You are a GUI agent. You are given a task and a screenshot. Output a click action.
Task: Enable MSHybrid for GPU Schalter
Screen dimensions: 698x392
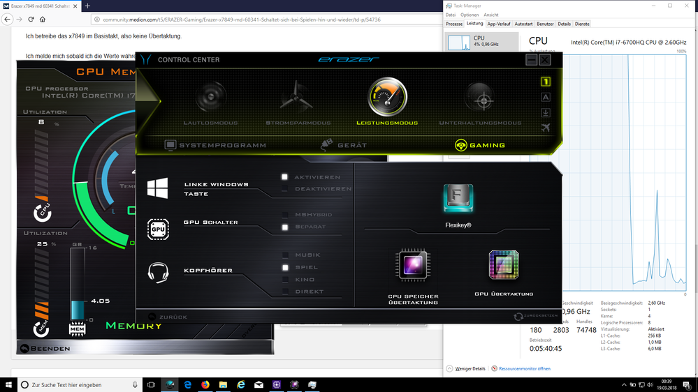(x=285, y=215)
